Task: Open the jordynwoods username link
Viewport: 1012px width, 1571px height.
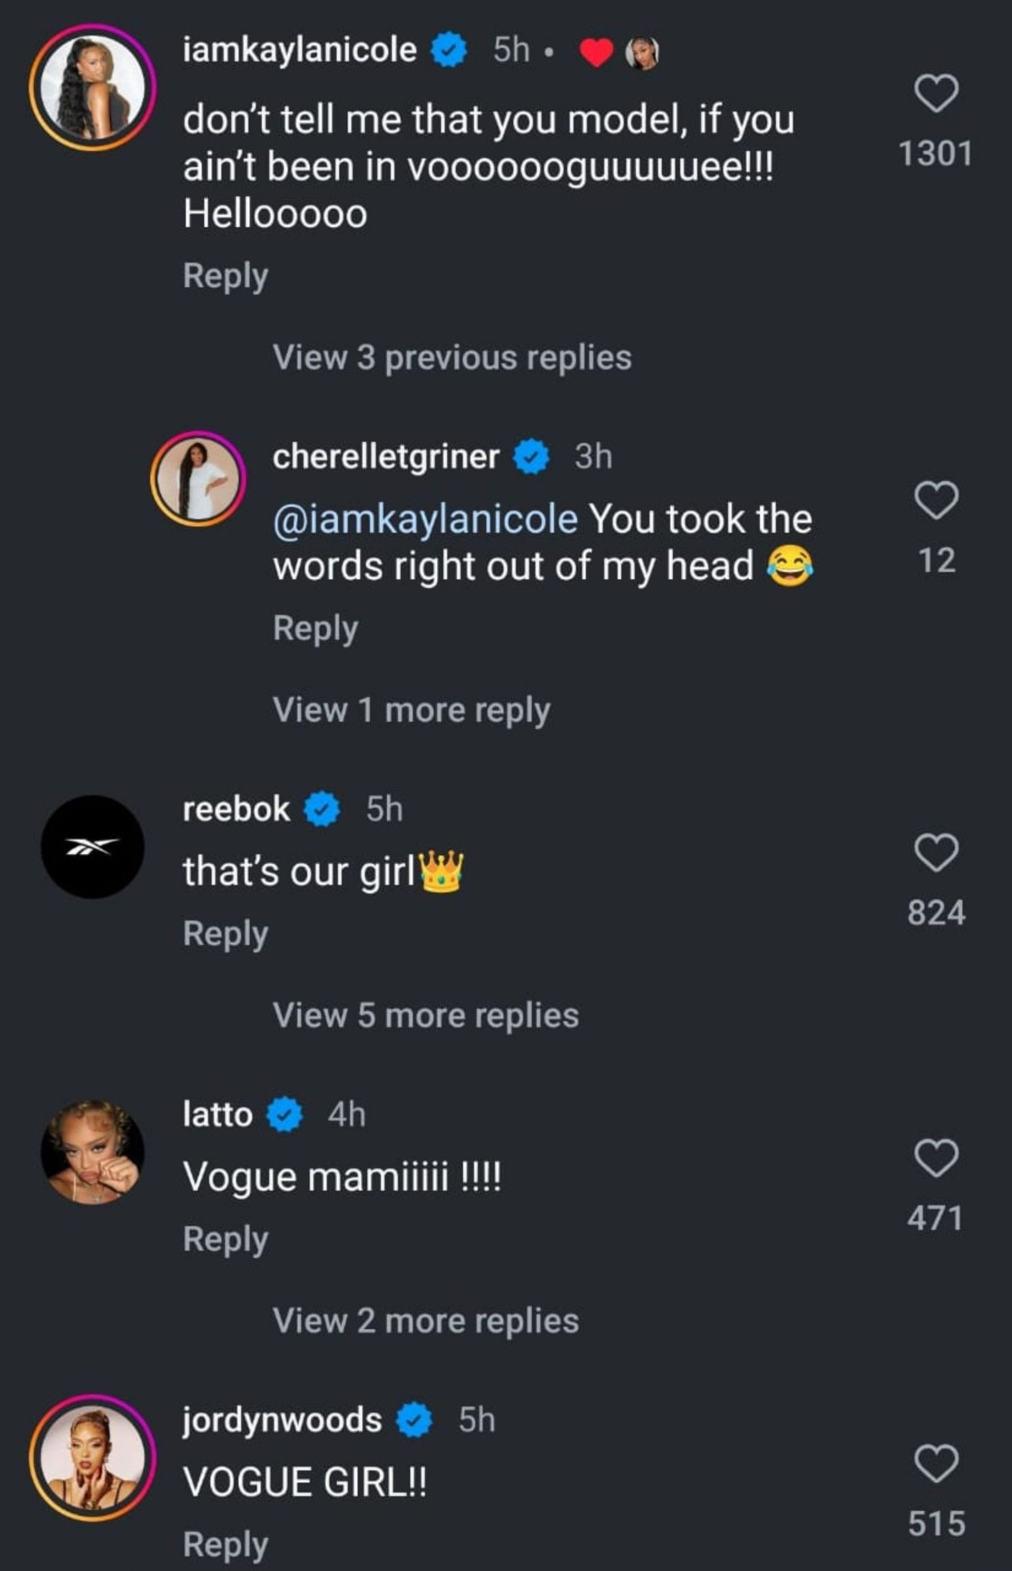Action: [282, 1421]
